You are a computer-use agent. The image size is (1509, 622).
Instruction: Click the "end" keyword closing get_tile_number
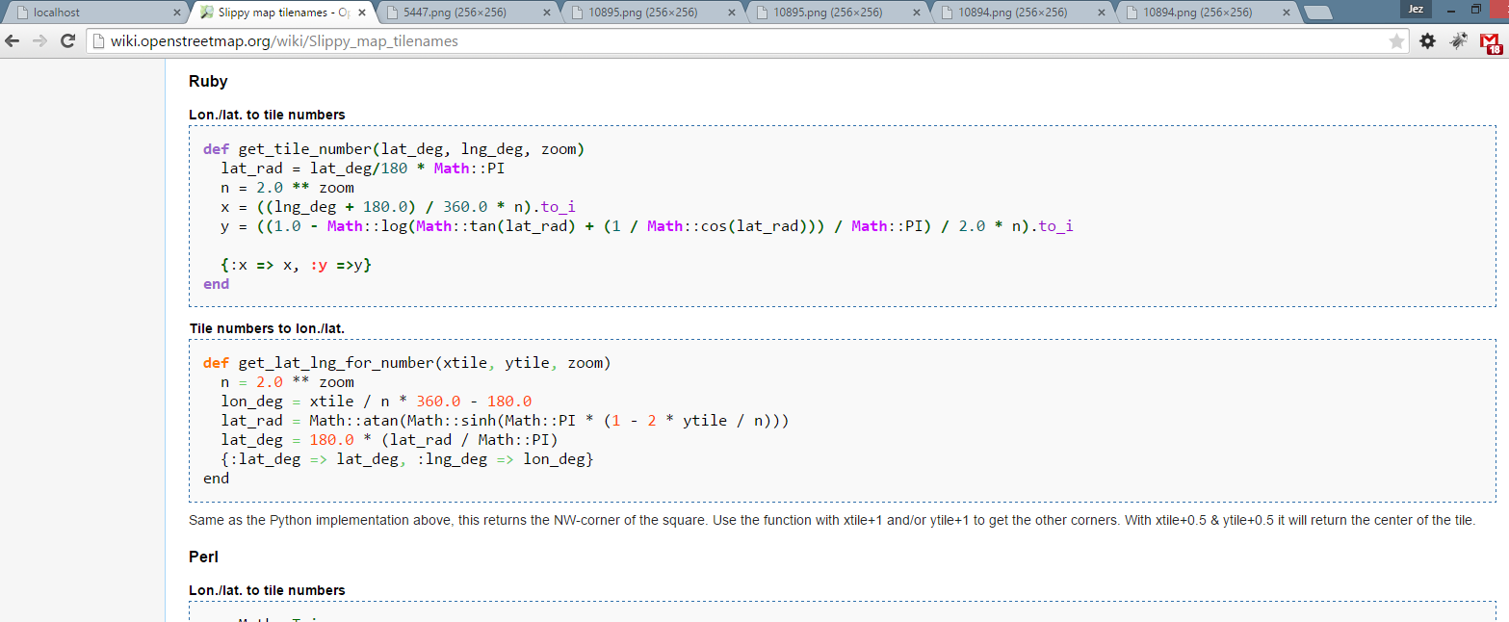217,284
